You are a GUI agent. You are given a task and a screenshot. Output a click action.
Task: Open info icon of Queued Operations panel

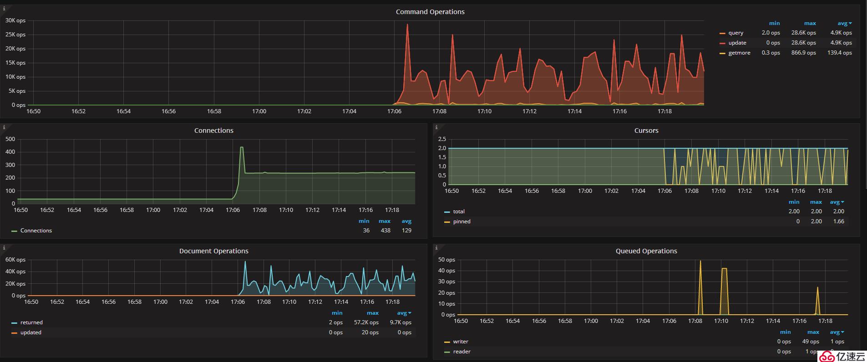pyautogui.click(x=436, y=248)
